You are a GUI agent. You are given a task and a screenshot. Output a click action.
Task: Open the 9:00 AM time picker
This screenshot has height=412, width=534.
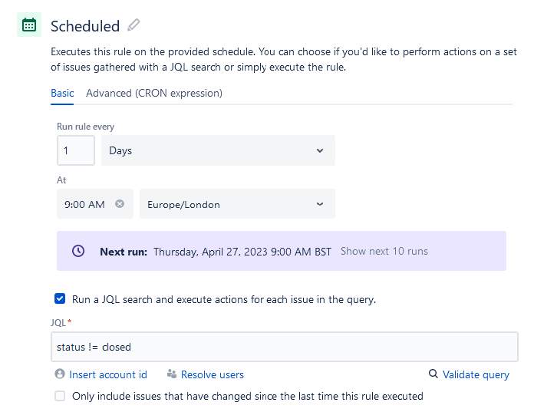click(86, 204)
